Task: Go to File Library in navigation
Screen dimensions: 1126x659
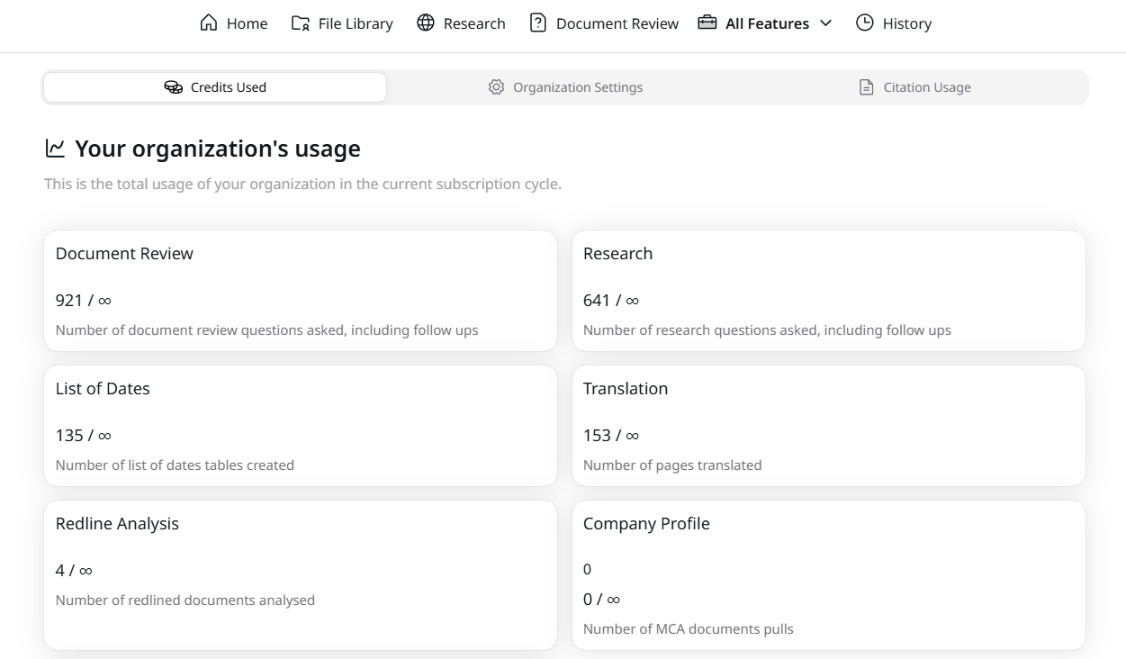Action: (x=355, y=23)
